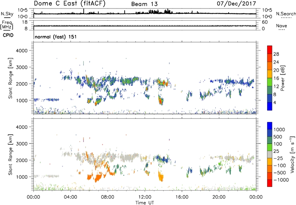Image resolution: width=296 pixels, height=205 pixels.
Task: Select the "normal (fast) 151" CPID text
Action: (x=56, y=37)
